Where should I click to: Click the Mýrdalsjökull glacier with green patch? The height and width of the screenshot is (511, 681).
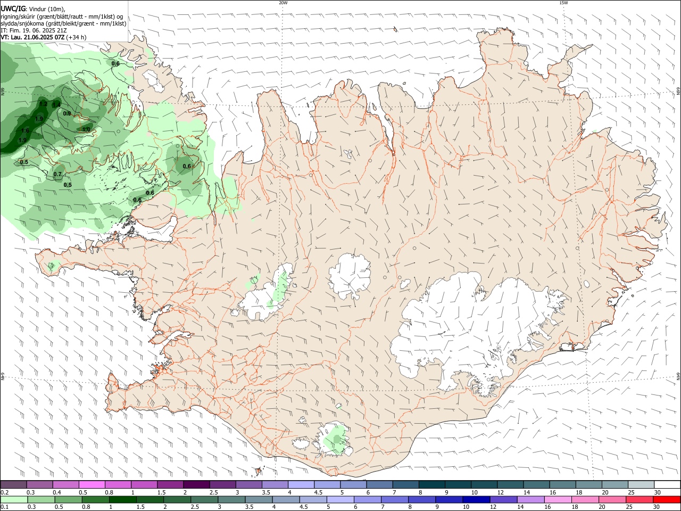click(x=334, y=440)
